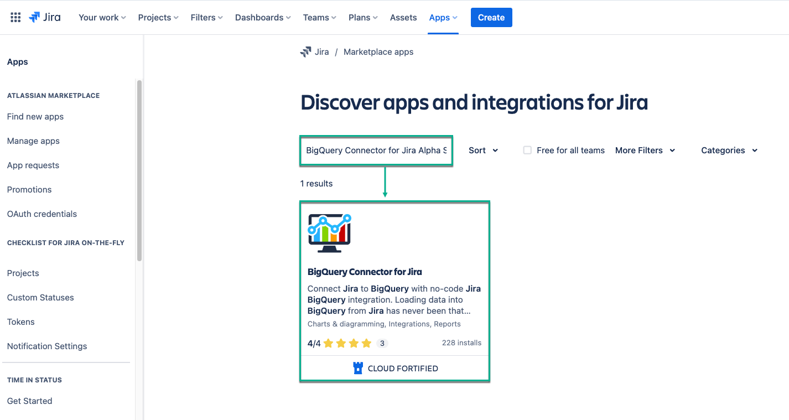Open the BigQuery Connector app thumbnail icon
The height and width of the screenshot is (420, 789).
[x=329, y=231]
